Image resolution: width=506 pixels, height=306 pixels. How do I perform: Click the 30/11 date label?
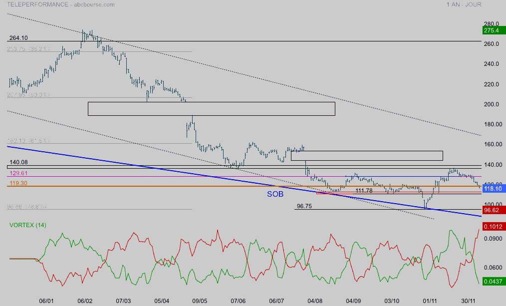click(468, 301)
